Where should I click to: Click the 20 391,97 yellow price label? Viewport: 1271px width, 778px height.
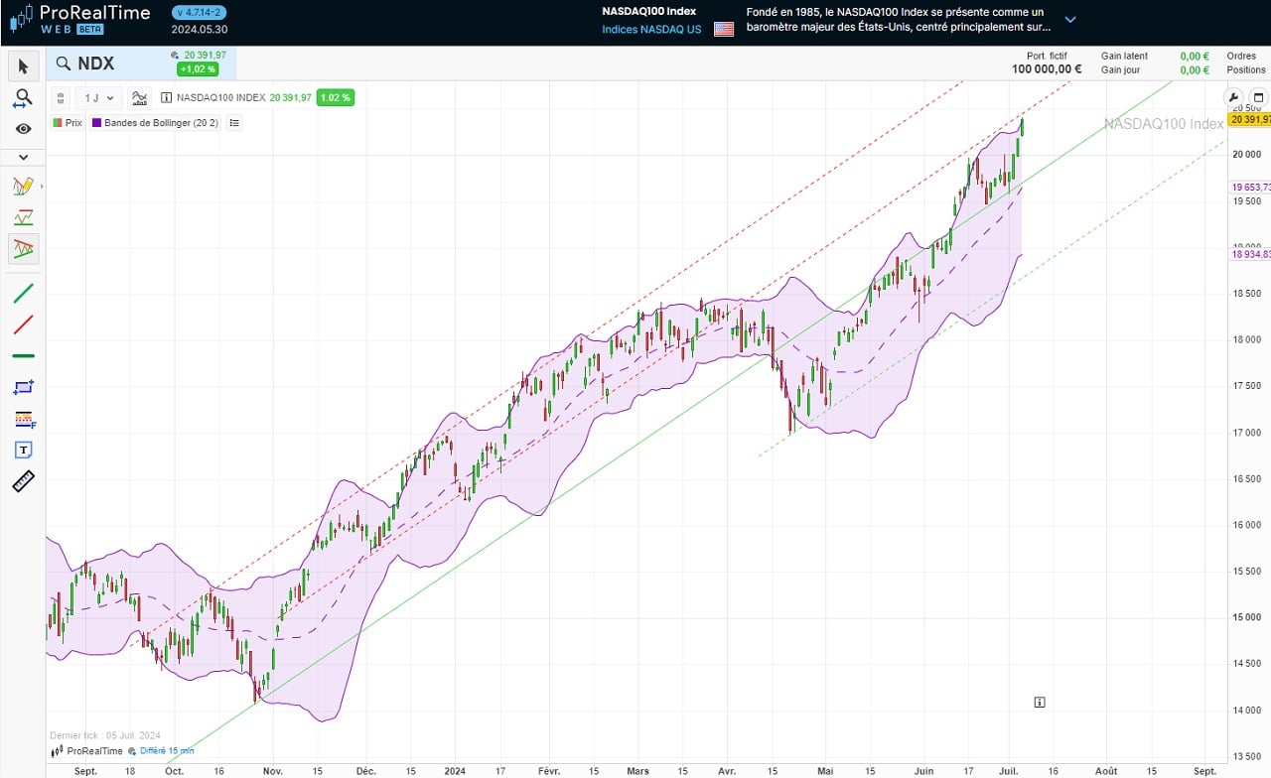(1249, 119)
